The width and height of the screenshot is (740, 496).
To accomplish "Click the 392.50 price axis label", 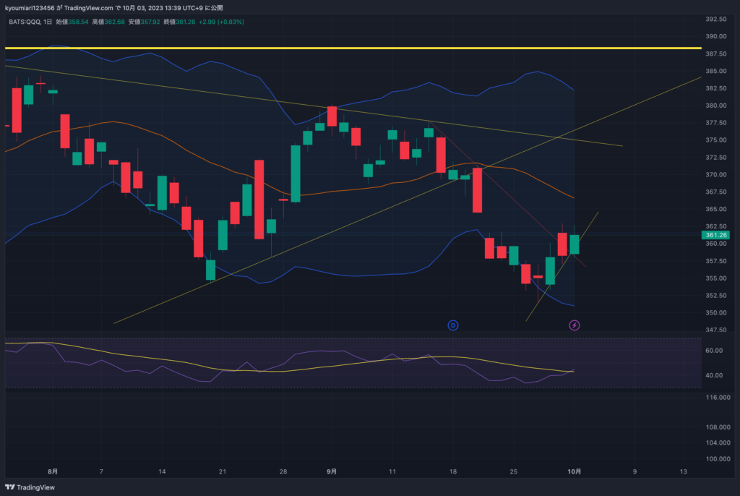I will pos(716,19).
